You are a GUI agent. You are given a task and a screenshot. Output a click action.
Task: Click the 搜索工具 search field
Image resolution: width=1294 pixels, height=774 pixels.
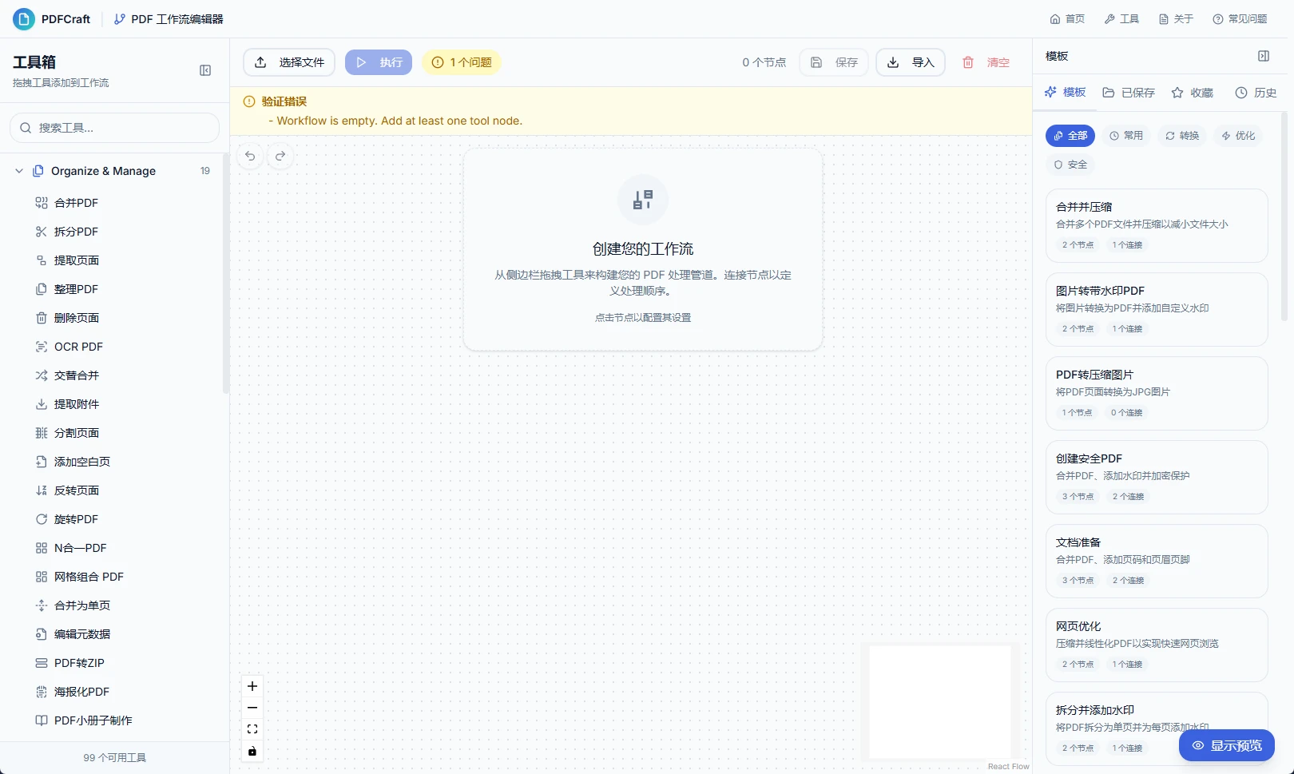(x=114, y=128)
